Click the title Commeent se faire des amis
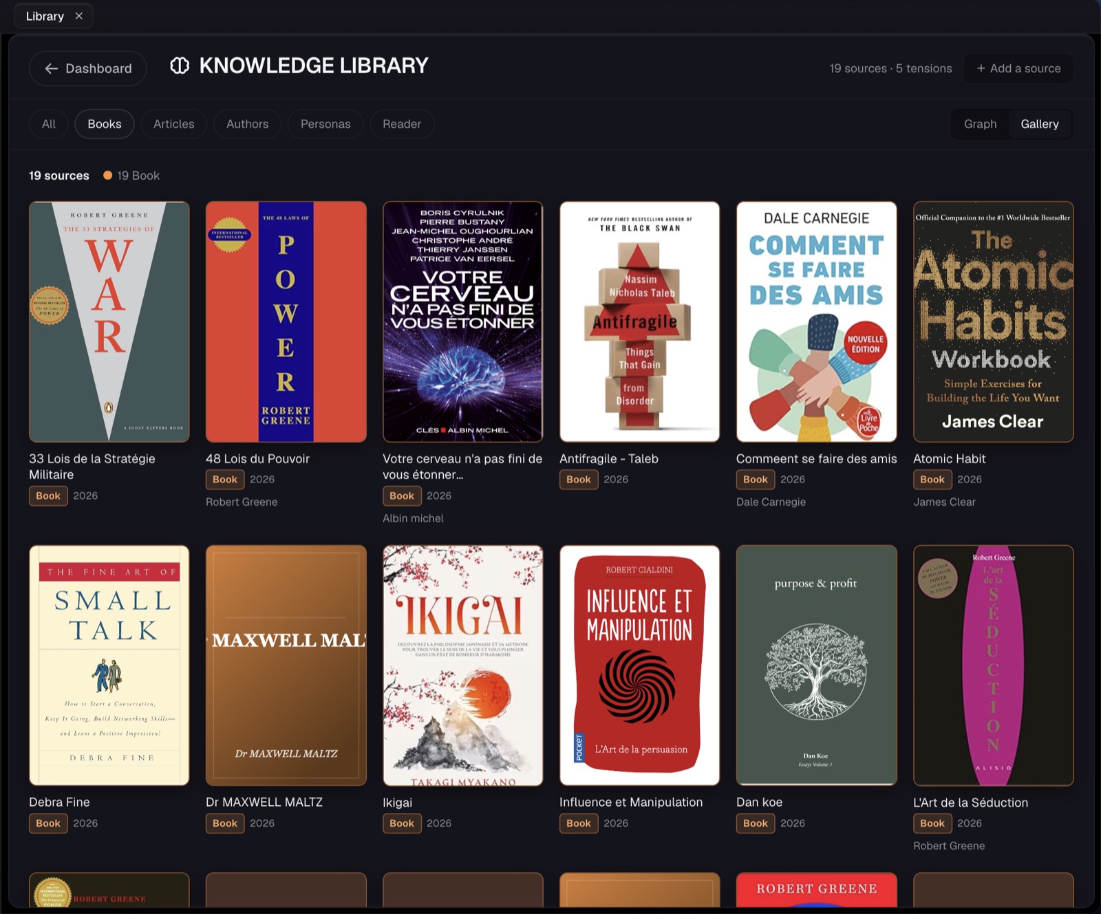 pyautogui.click(x=817, y=458)
